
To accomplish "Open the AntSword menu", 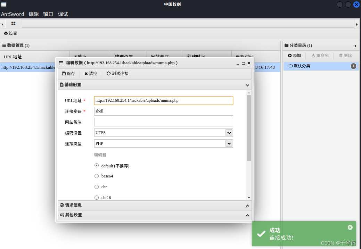I will 13,14.
